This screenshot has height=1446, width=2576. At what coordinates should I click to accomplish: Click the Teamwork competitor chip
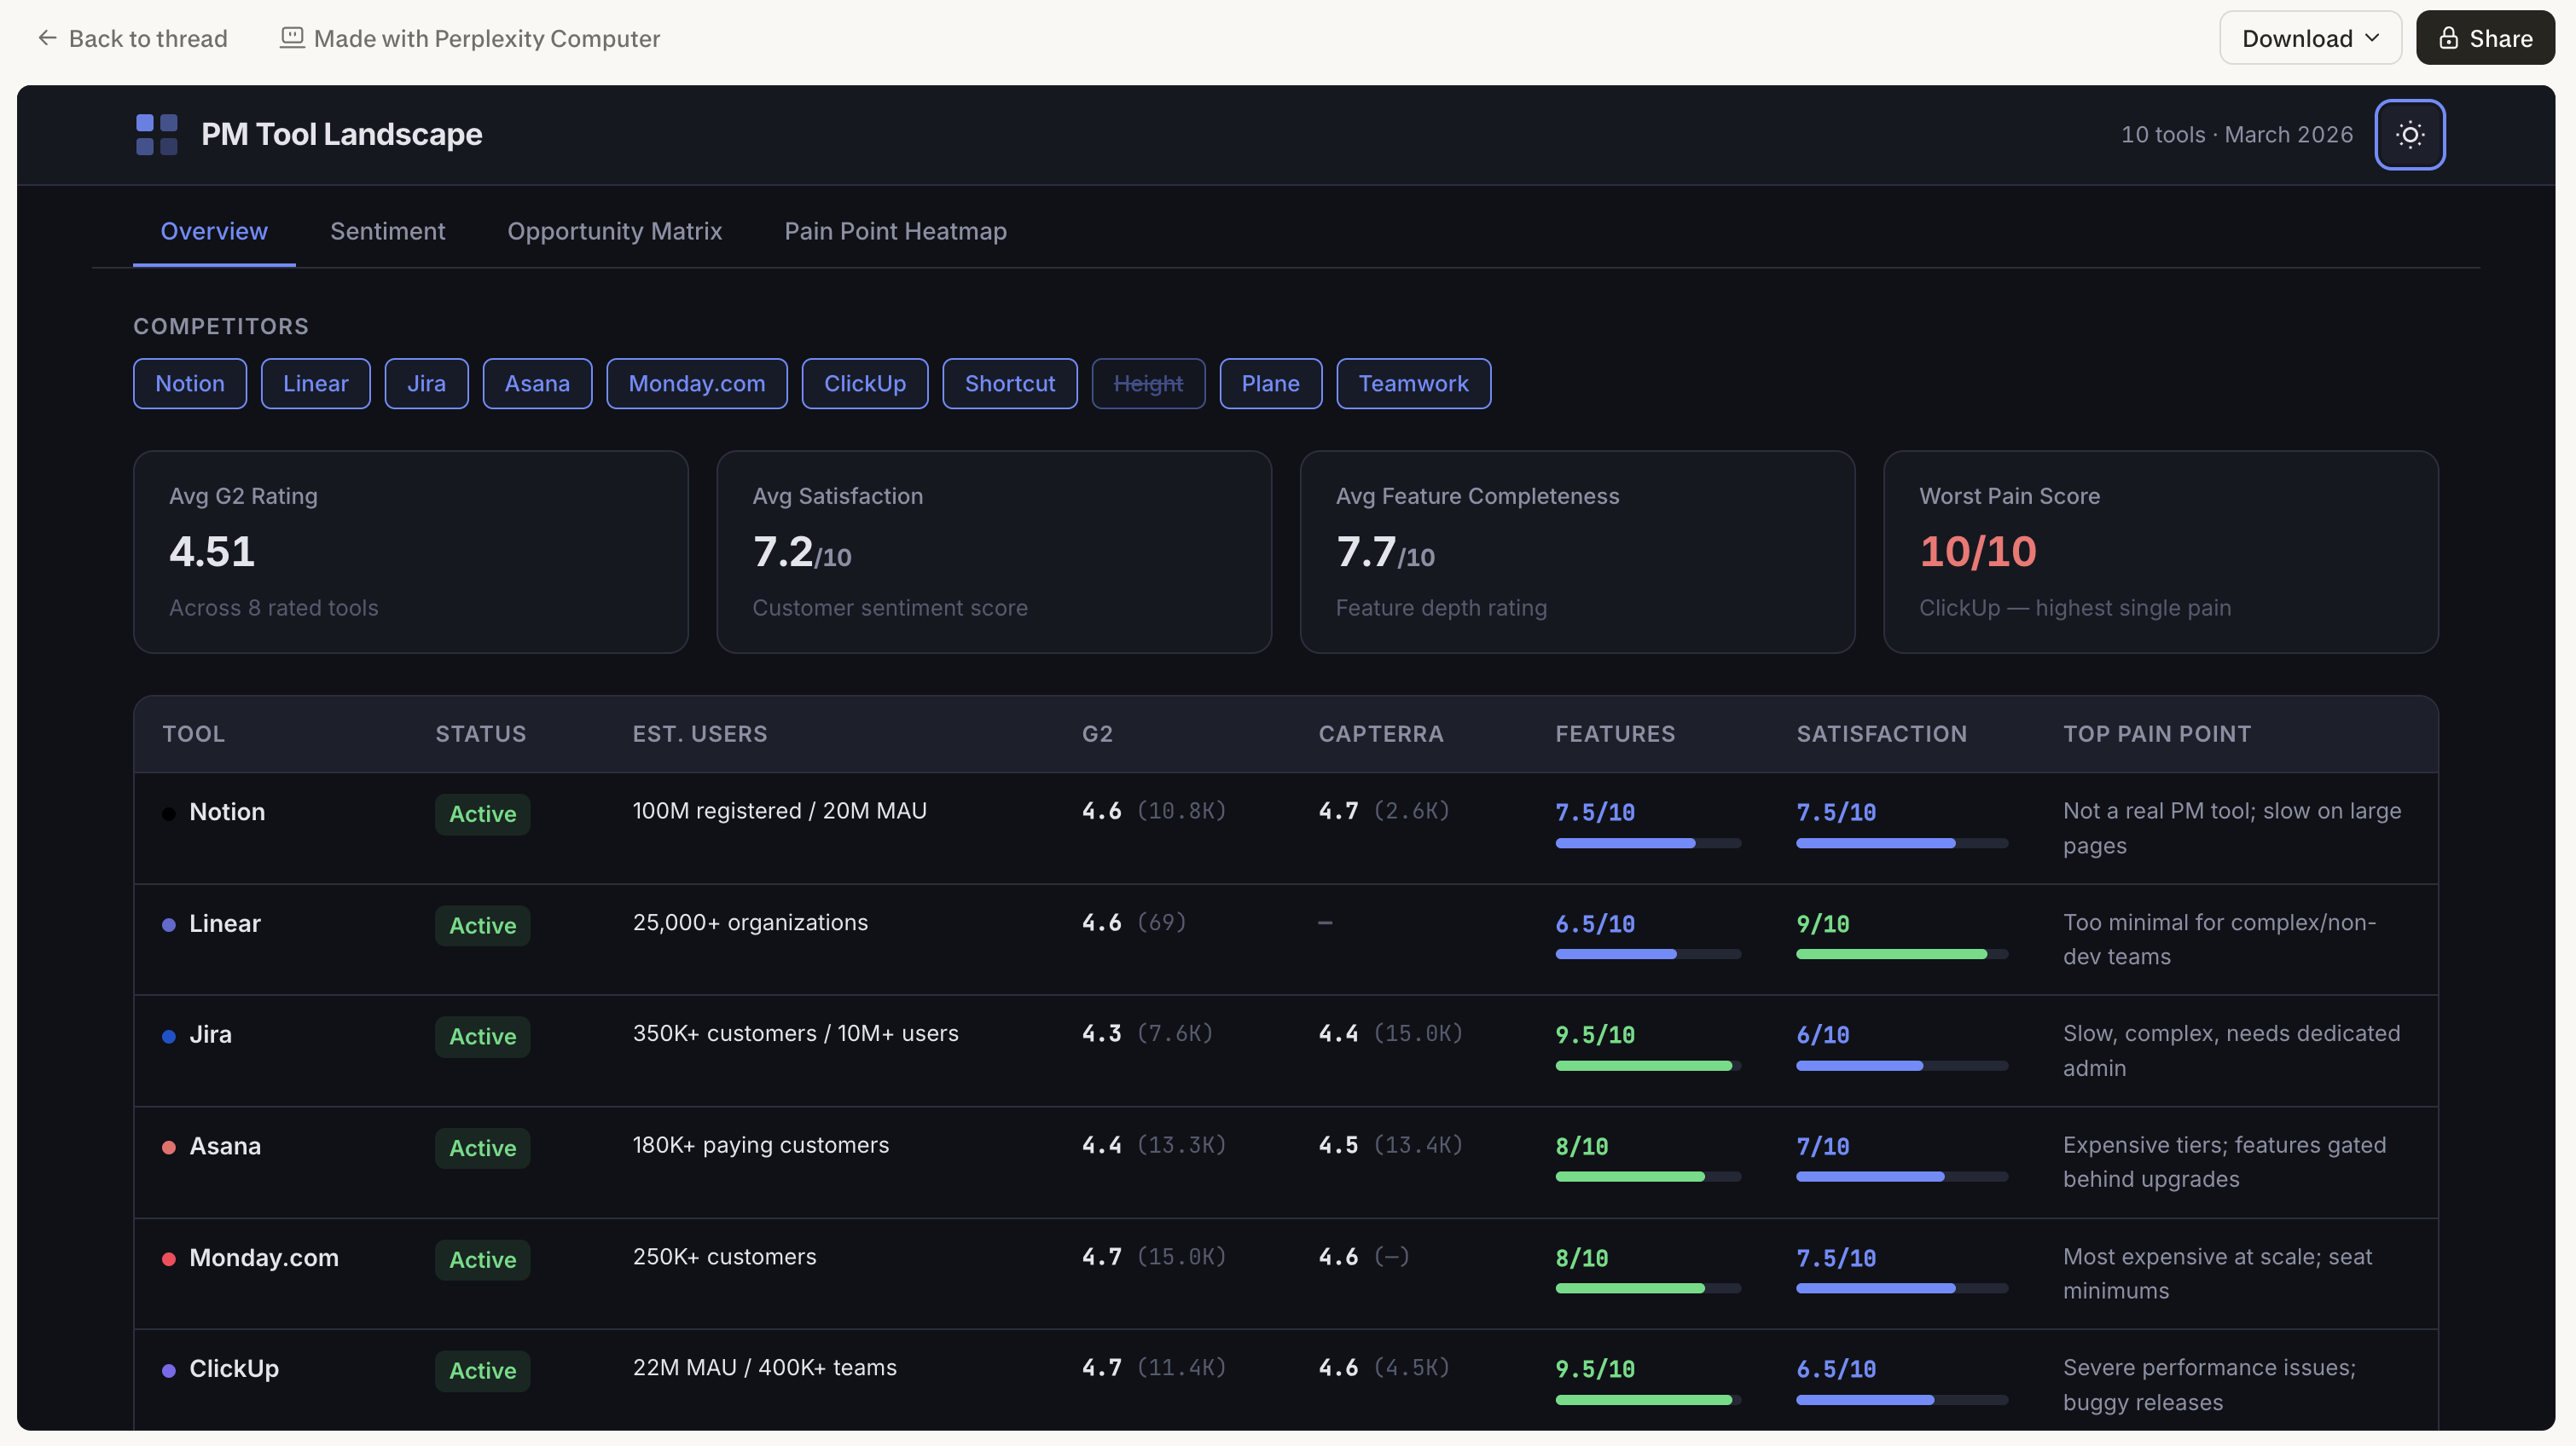(x=1414, y=384)
